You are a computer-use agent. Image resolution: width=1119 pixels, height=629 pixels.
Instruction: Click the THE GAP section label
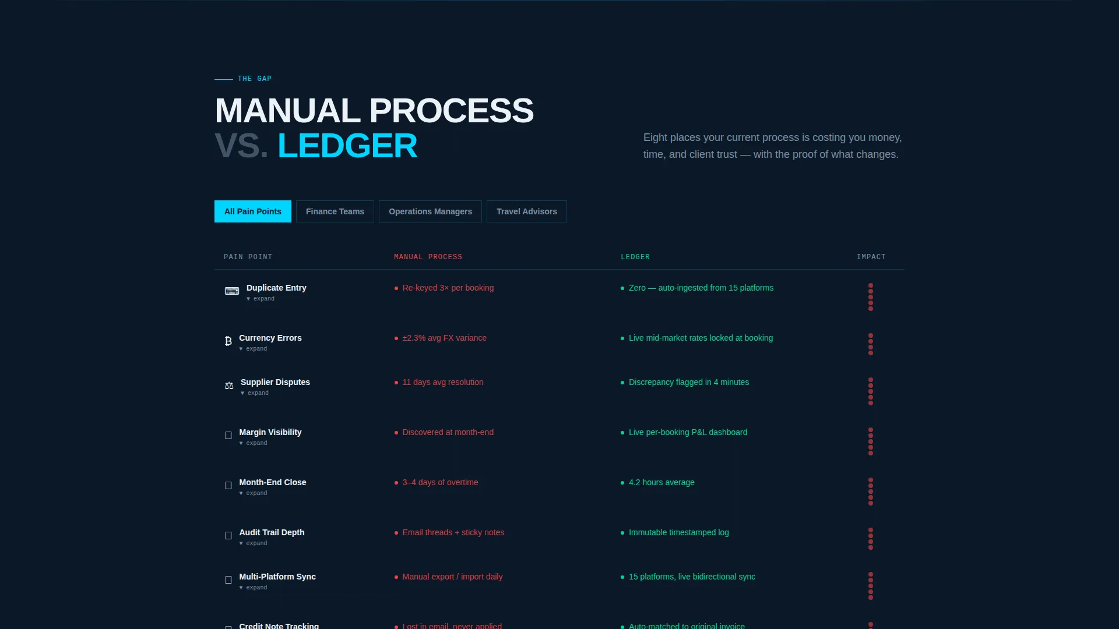255,79
